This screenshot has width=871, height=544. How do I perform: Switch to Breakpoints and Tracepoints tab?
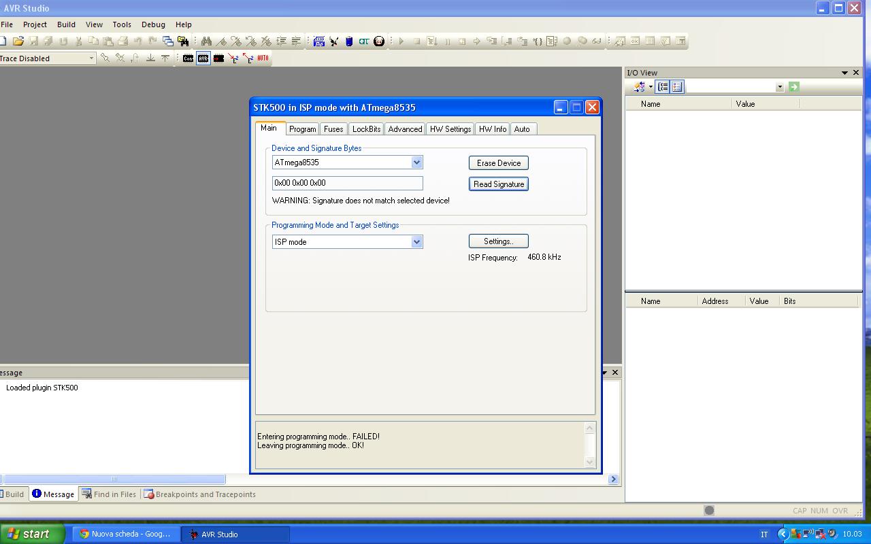click(200, 494)
